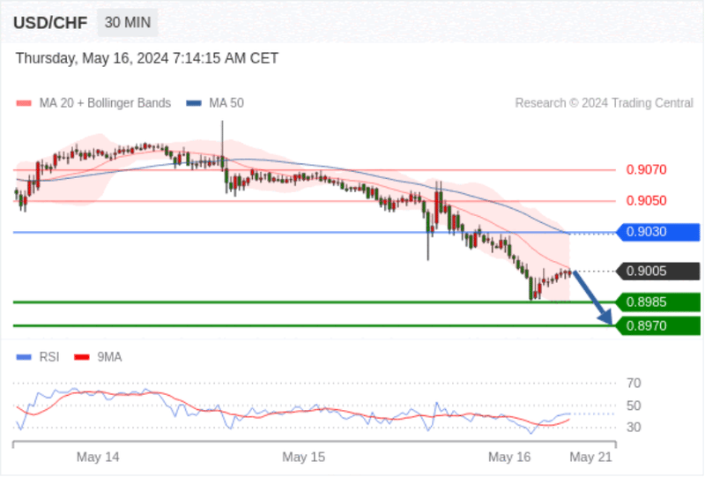Click the 30 MIN timeframe badge
The width and height of the screenshot is (705, 477).
128,22
